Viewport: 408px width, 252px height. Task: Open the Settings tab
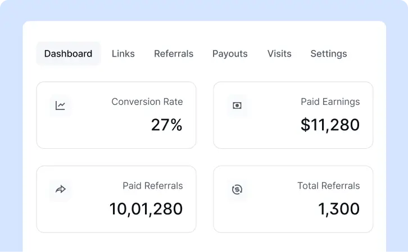[x=329, y=54]
